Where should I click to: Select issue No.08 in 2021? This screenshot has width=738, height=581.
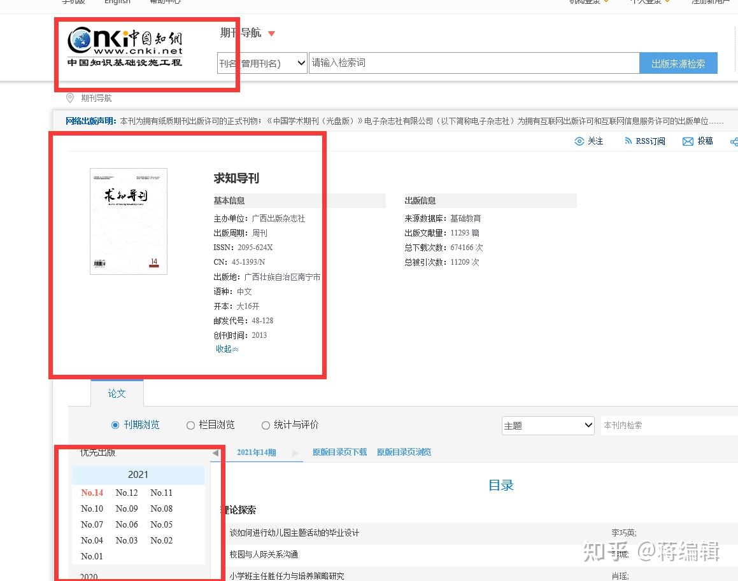[162, 508]
